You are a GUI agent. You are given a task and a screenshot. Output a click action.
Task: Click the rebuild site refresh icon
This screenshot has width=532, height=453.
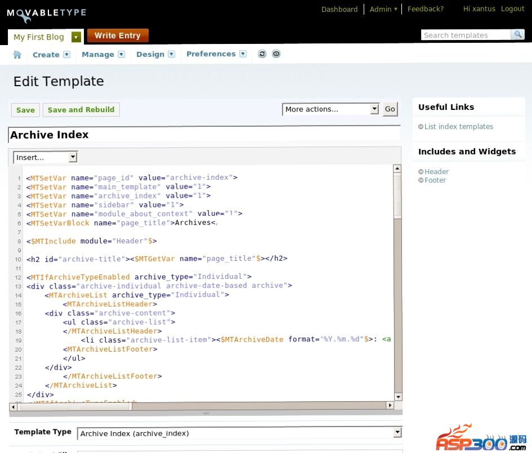pyautogui.click(x=262, y=54)
